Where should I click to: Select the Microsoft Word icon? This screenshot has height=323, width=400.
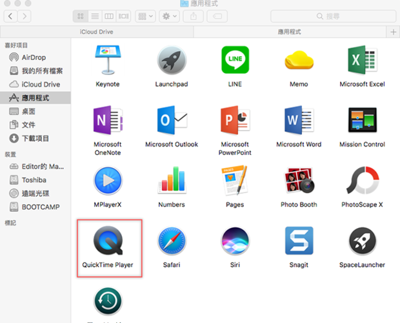click(299, 120)
